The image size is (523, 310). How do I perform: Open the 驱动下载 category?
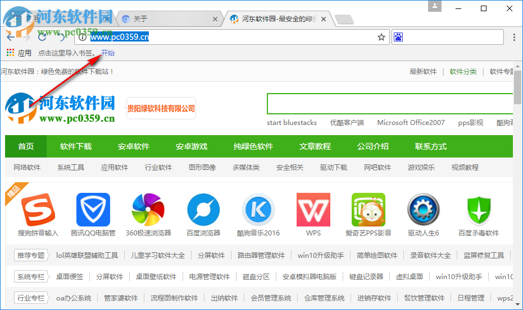click(x=334, y=168)
